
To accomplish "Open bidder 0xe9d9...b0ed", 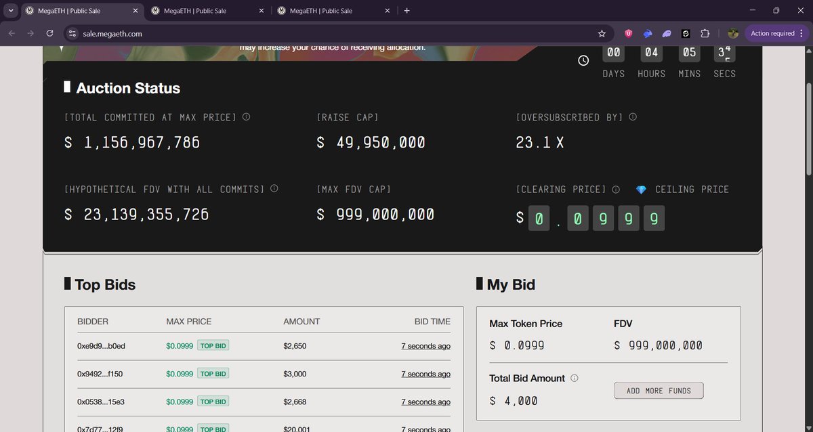I will (x=101, y=346).
